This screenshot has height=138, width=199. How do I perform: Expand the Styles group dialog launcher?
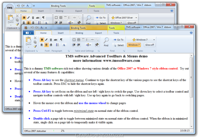click(x=155, y=51)
